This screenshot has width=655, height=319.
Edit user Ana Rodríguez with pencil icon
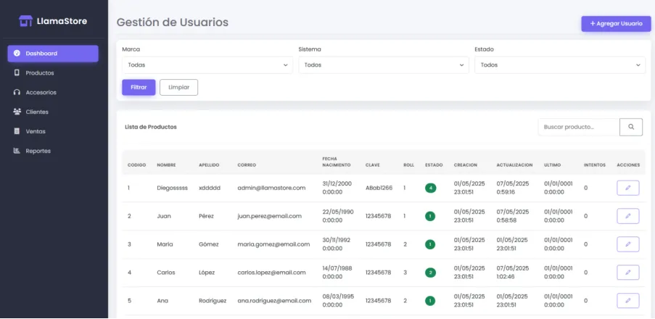point(628,301)
